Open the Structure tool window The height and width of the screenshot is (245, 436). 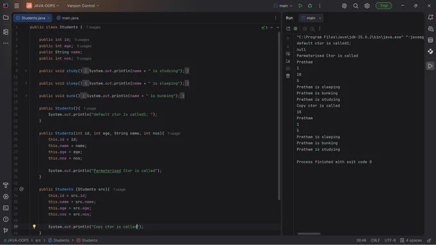coord(6,32)
